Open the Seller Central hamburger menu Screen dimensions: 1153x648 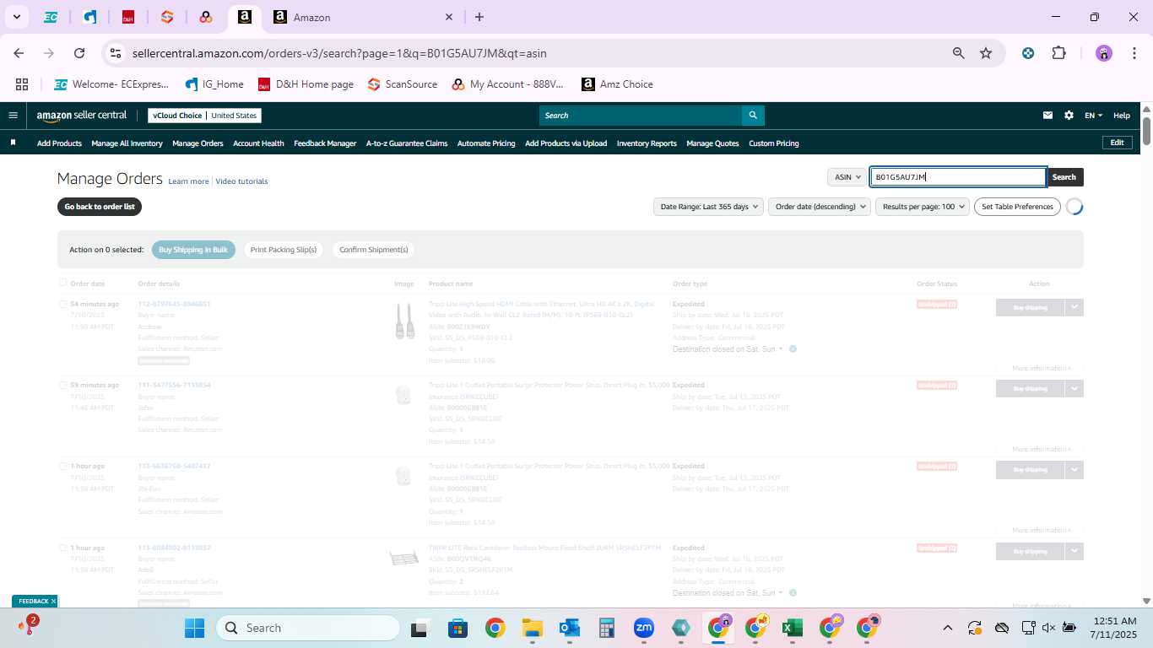(13, 116)
